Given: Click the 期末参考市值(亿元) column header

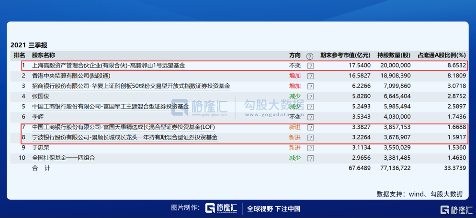Looking at the screenshot, I should [x=345, y=55].
